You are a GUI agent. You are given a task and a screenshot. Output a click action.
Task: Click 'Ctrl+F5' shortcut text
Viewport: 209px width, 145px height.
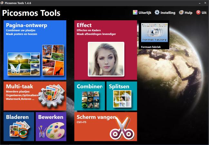coord(81,122)
